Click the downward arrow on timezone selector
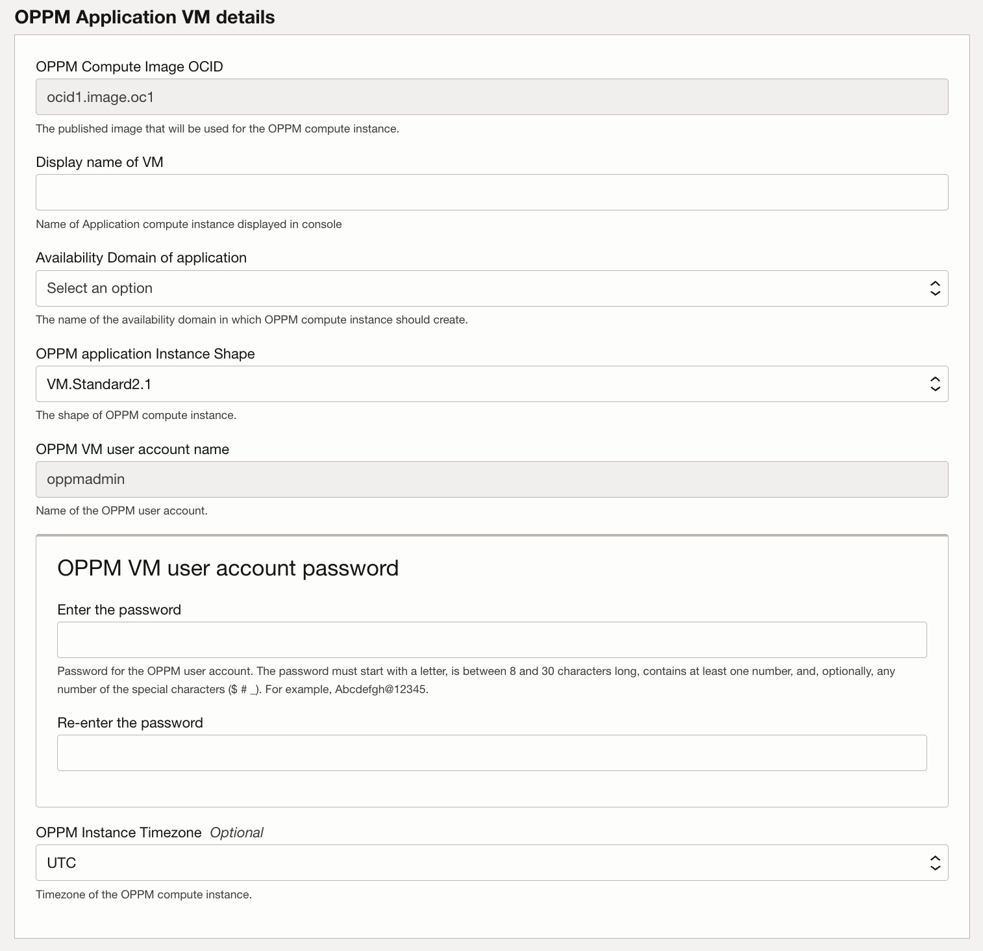 click(x=935, y=867)
